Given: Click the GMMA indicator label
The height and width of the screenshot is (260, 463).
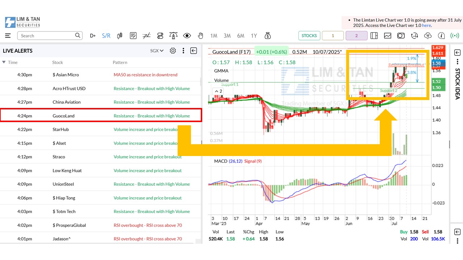Looking at the screenshot, I should (x=221, y=71).
